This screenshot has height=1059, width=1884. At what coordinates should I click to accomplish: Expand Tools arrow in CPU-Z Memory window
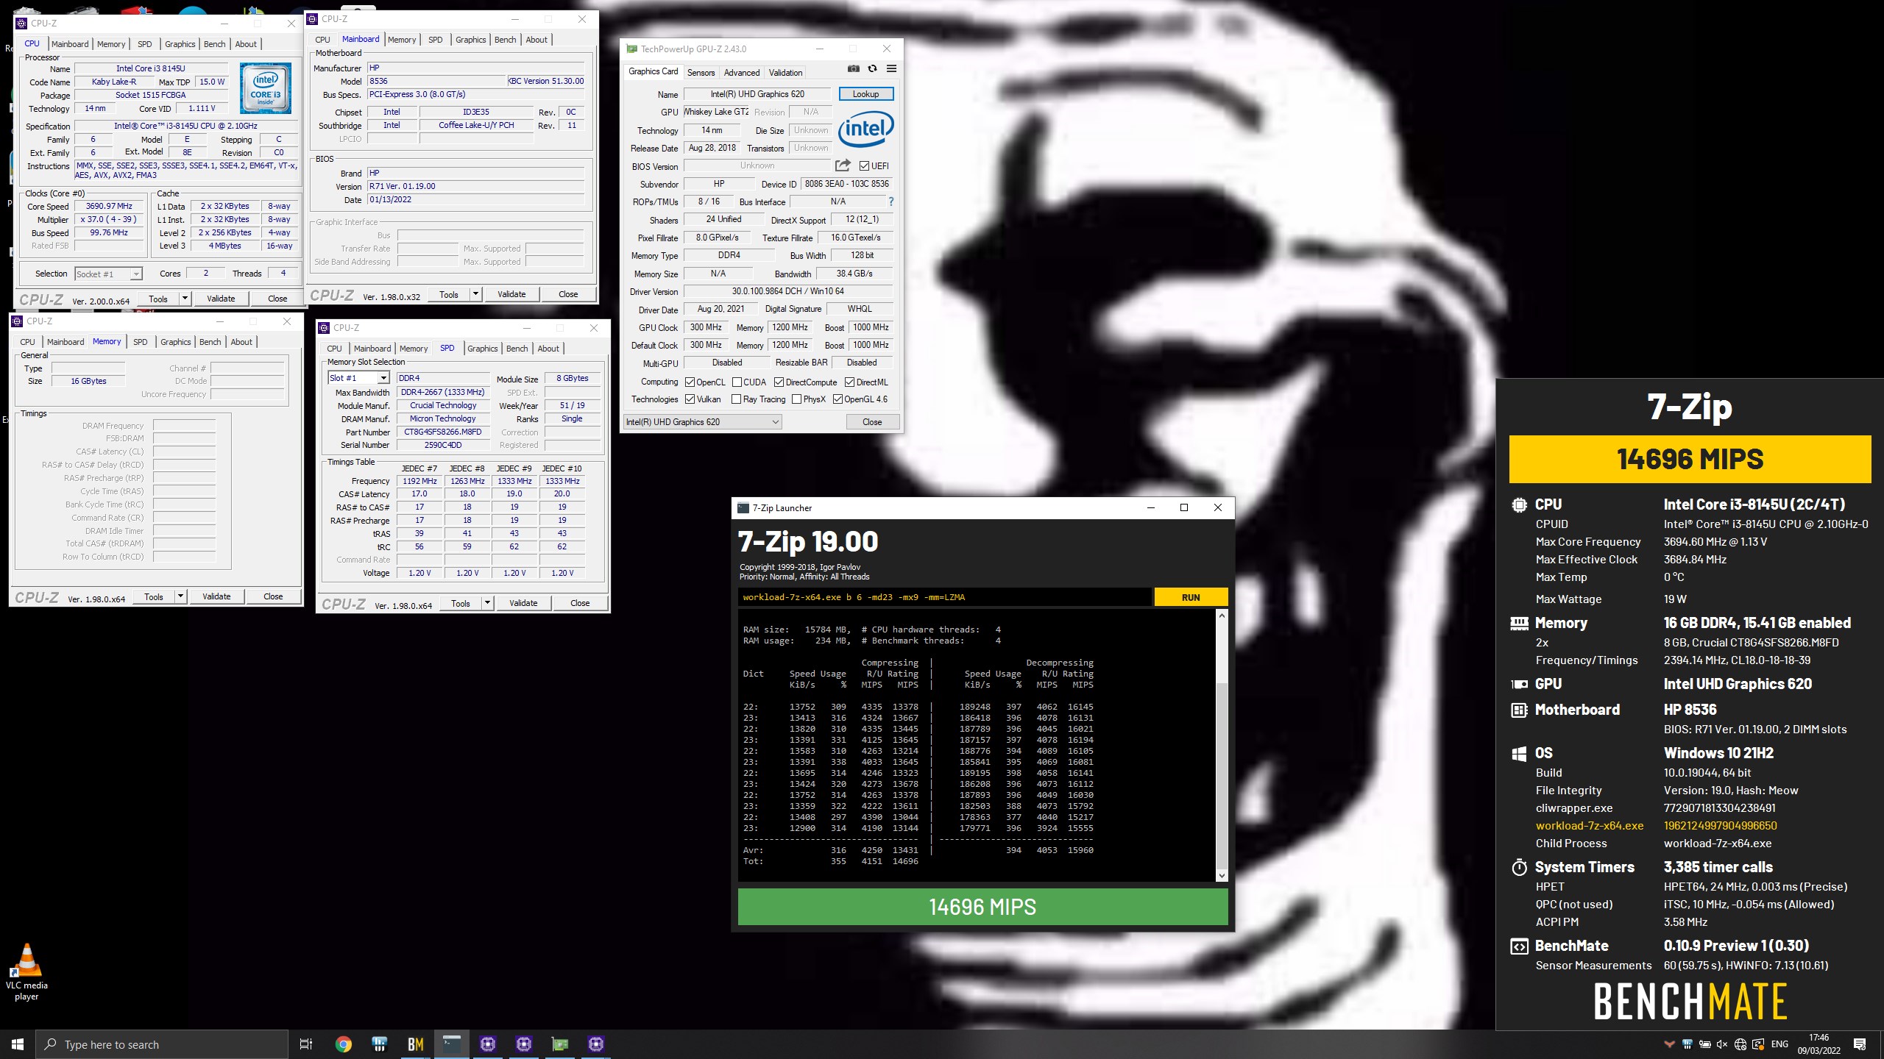click(180, 596)
